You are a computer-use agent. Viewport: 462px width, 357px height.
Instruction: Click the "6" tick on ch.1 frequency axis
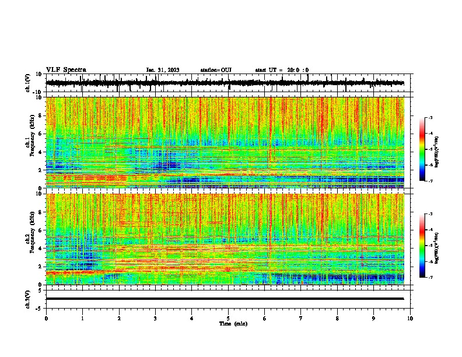pyautogui.click(x=40, y=134)
